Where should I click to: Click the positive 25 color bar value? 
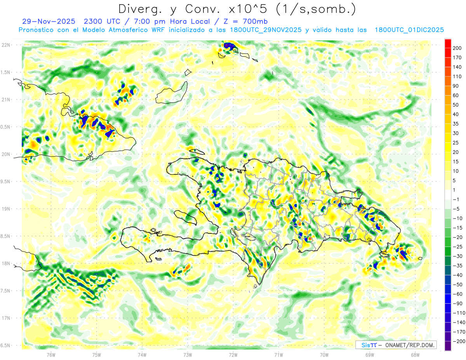[456, 143]
